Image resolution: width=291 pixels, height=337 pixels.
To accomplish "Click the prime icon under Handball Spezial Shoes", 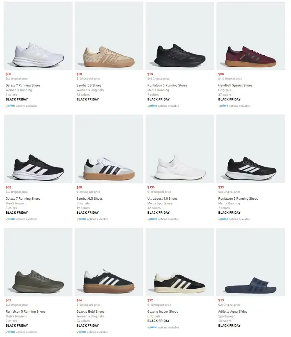I will (224, 106).
